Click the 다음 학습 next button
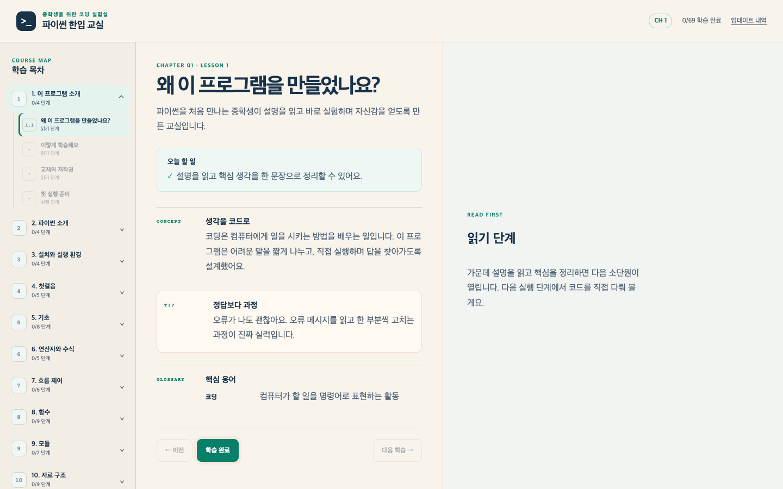This screenshot has height=489, width=783. click(397, 450)
